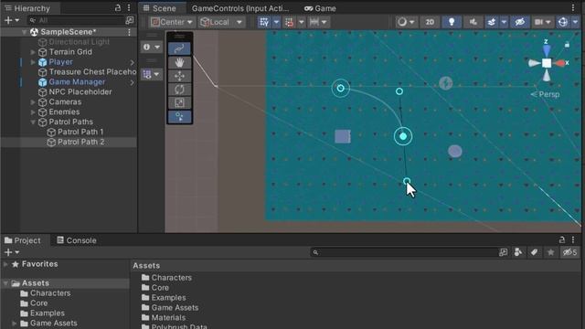This screenshot has width=585, height=329.
Task: Select the Move tool in Scene overlay
Action: (x=179, y=76)
